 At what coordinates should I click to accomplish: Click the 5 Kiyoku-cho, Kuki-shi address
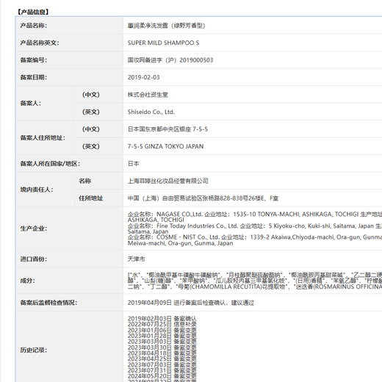(321, 226)
